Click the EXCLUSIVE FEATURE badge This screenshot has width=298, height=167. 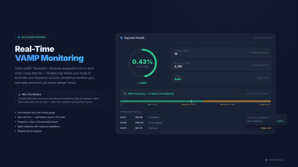[32, 37]
